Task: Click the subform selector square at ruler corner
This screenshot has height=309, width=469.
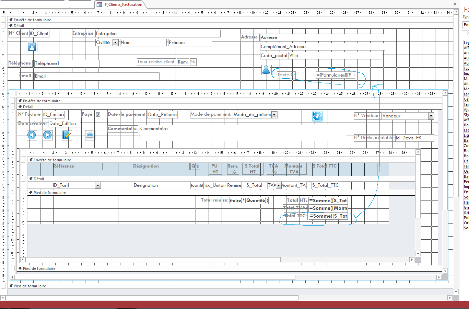Action: (13, 93)
